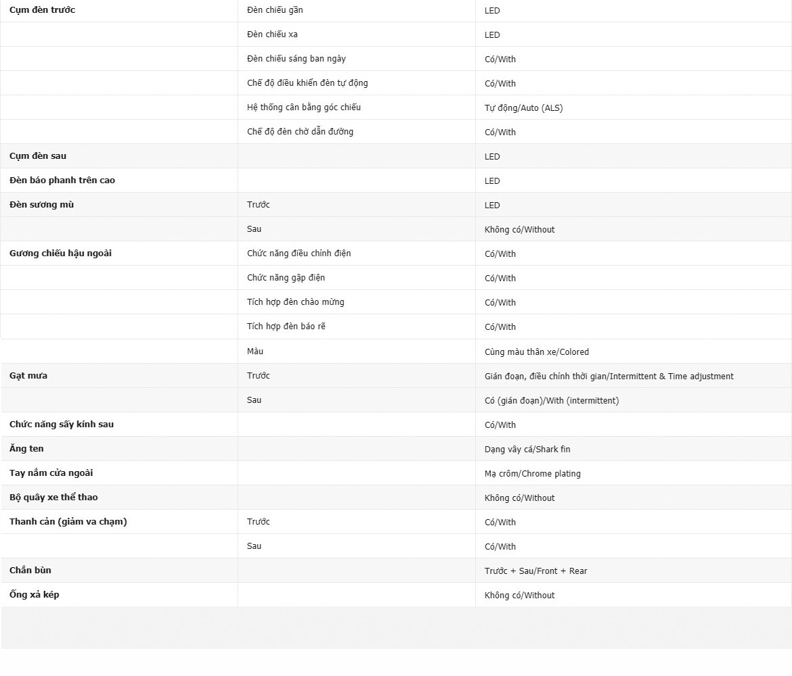Click the "Gạt mưa" row heading
792x676 pixels.
pyautogui.click(x=28, y=376)
